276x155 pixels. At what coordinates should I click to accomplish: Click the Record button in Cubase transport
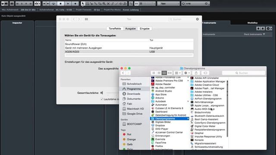pyautogui.click(x=75, y=3)
